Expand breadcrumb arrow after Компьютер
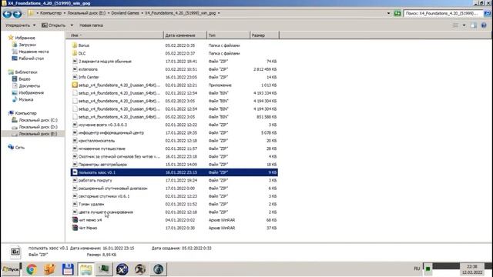 click(65, 13)
